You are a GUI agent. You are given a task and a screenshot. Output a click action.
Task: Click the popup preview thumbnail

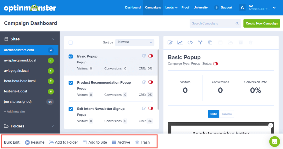[221, 128]
